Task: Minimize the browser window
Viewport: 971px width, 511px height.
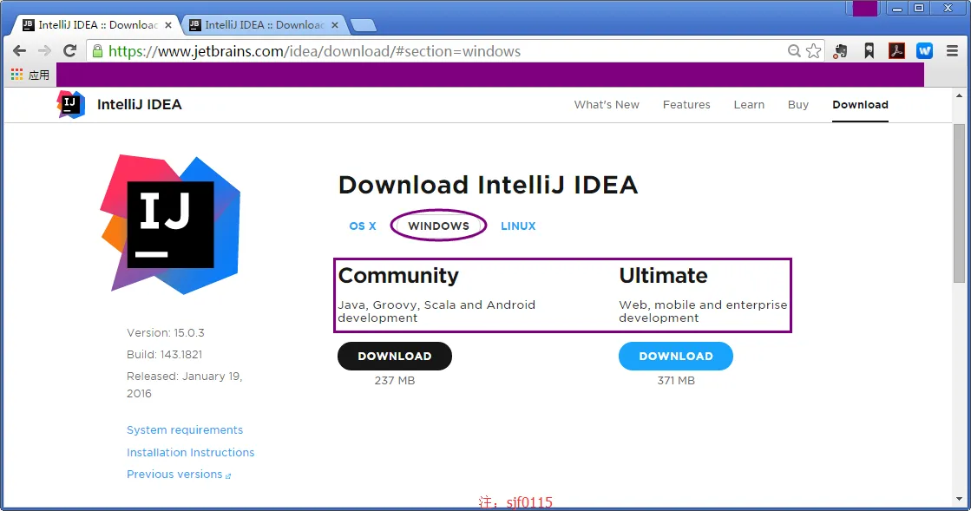Action: (896, 8)
